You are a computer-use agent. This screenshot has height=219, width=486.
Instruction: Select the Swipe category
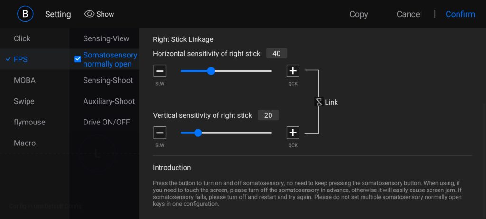pyautogui.click(x=24, y=101)
